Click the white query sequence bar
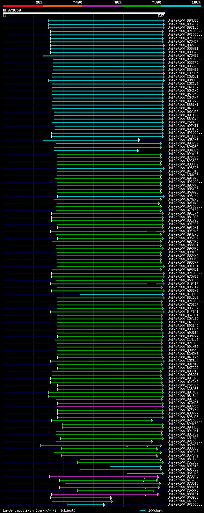 tap(84, 13)
